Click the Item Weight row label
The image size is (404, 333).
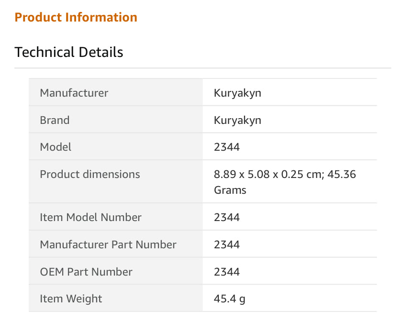[71, 299]
